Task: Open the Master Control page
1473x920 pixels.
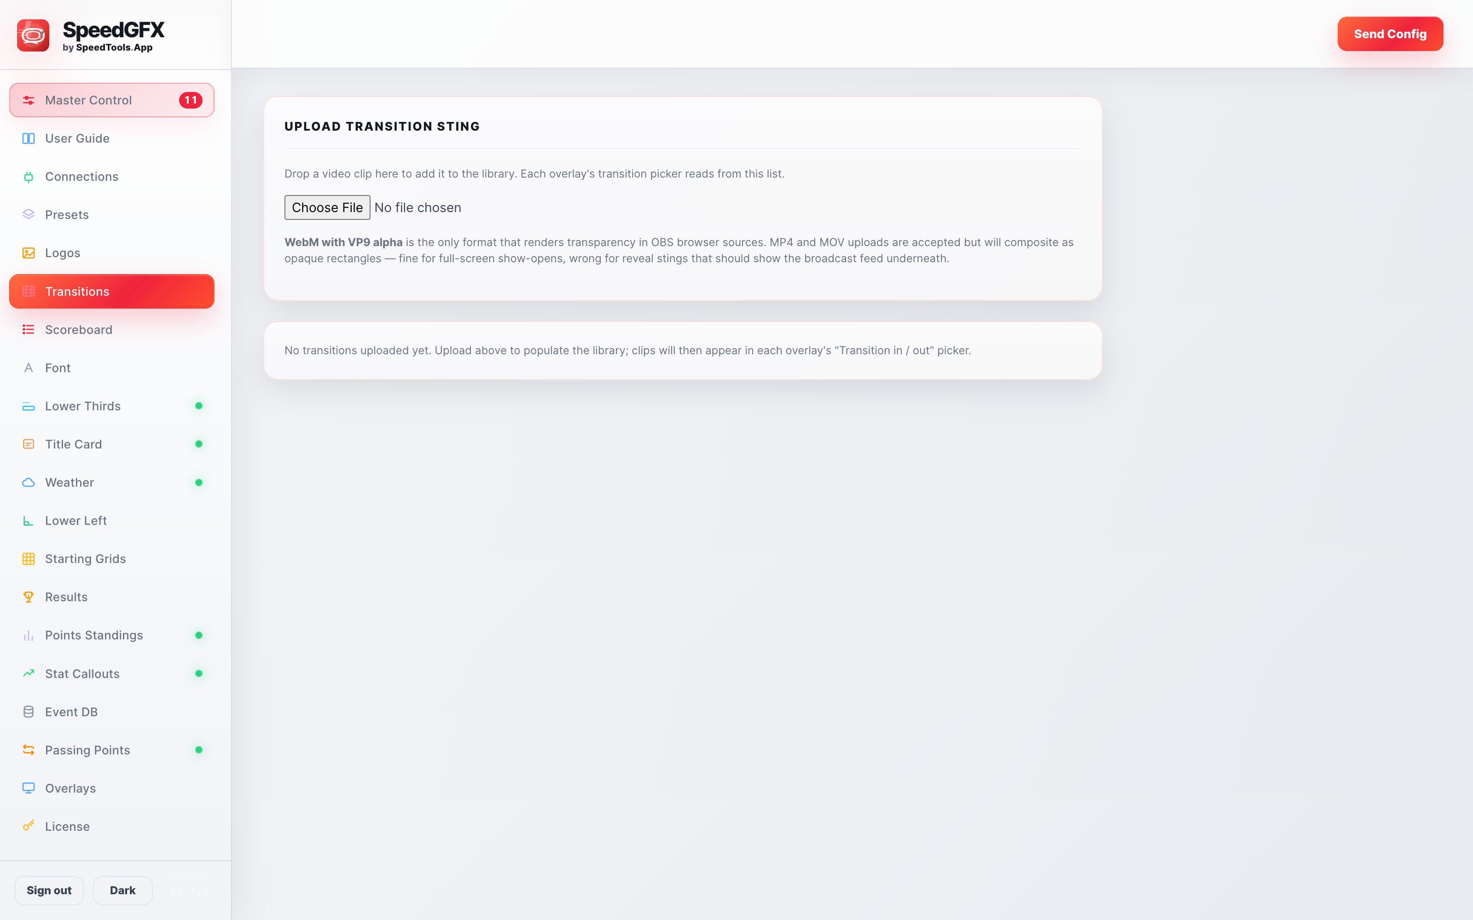Action: 112,100
